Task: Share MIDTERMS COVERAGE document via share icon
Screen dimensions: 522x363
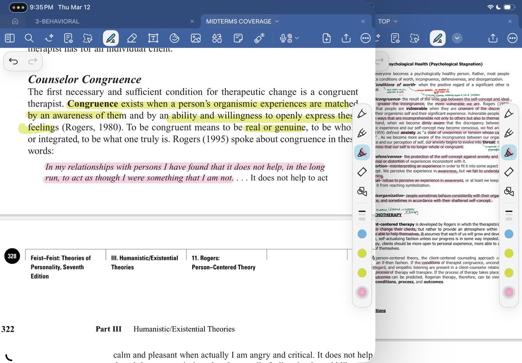Action: [x=346, y=38]
